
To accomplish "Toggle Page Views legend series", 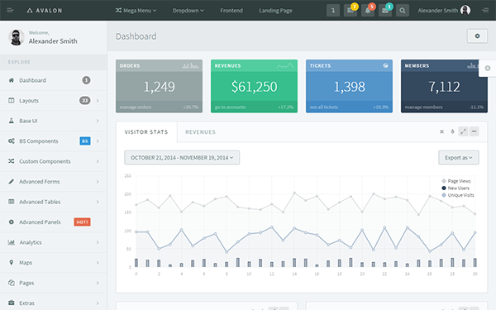I will click(456, 181).
